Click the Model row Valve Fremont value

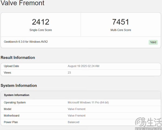77,109
